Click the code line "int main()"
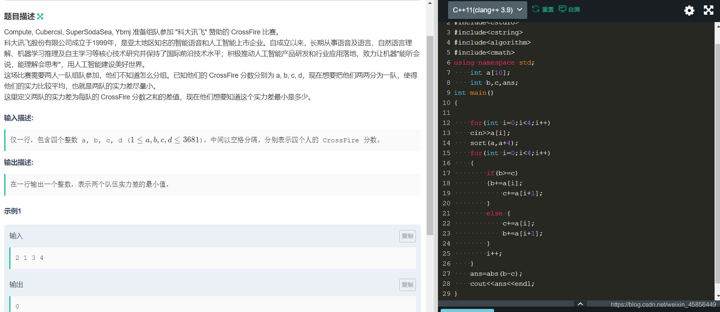The width and height of the screenshot is (720, 312). pyautogui.click(x=474, y=93)
